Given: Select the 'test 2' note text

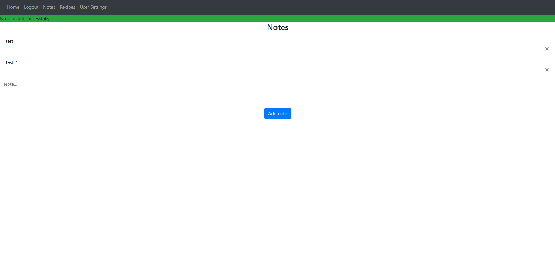Looking at the screenshot, I should (11, 62).
